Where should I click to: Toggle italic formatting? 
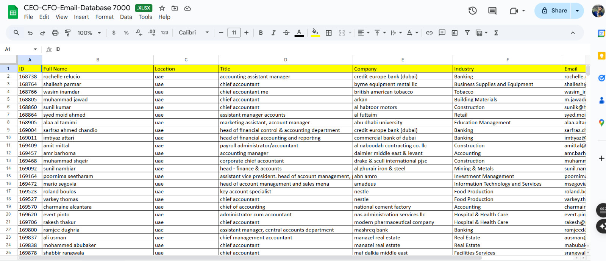coord(273,33)
